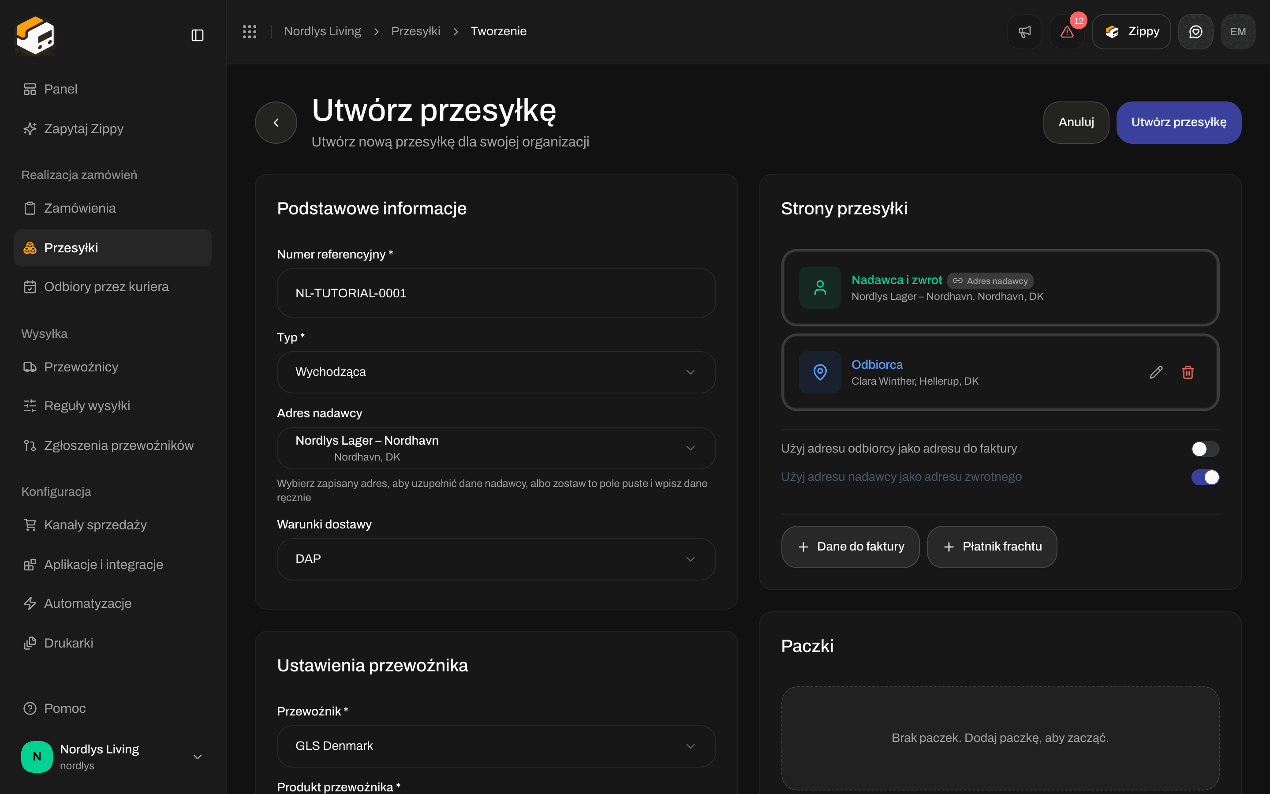Go back with the arrow button
The image size is (1270, 794).
(276, 122)
